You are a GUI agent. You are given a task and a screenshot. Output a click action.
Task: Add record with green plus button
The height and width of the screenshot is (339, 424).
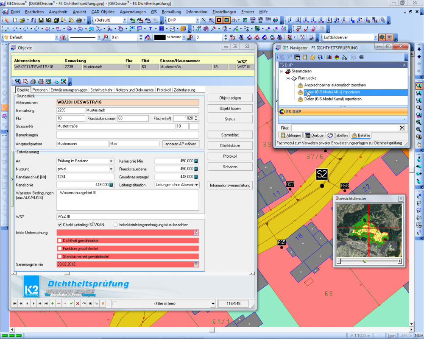tap(53, 303)
